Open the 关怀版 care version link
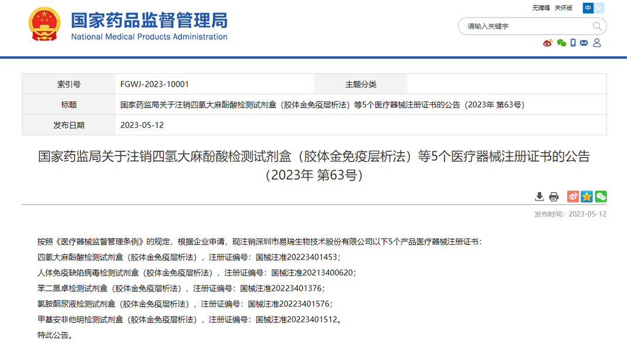This screenshot has width=627, height=344. coord(563,8)
